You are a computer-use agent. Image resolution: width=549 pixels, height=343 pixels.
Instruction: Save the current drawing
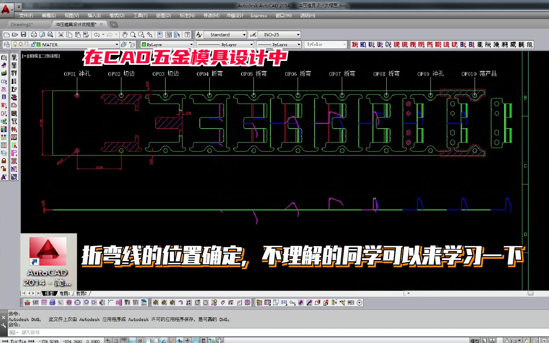23,35
